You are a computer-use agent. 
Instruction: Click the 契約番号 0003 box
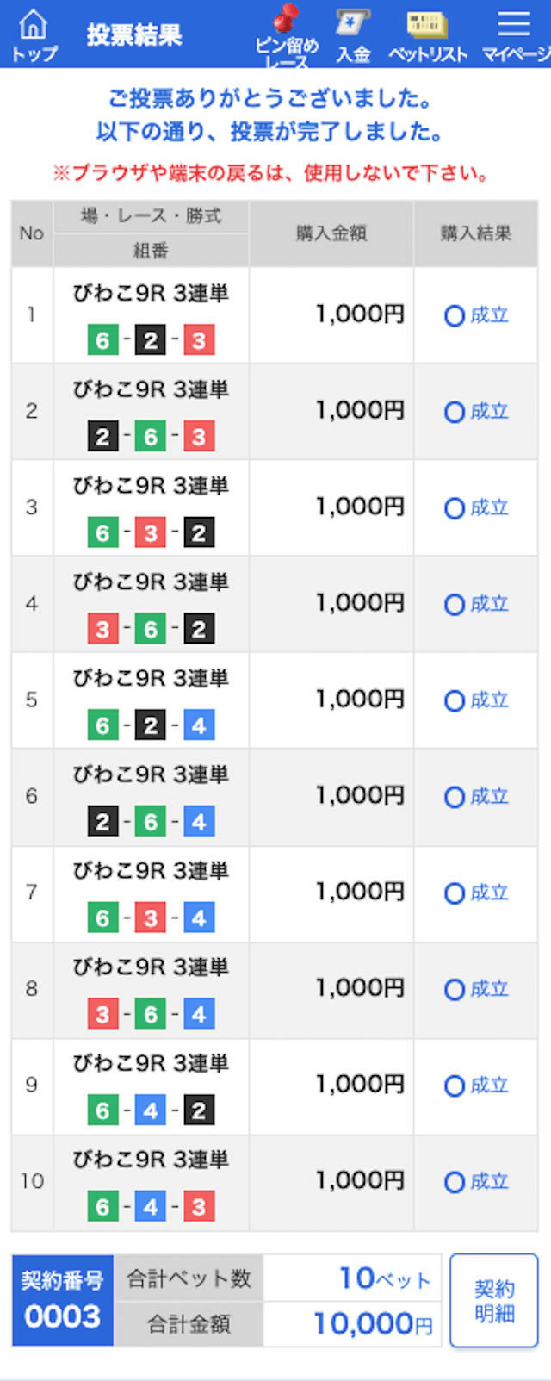coord(63,1301)
